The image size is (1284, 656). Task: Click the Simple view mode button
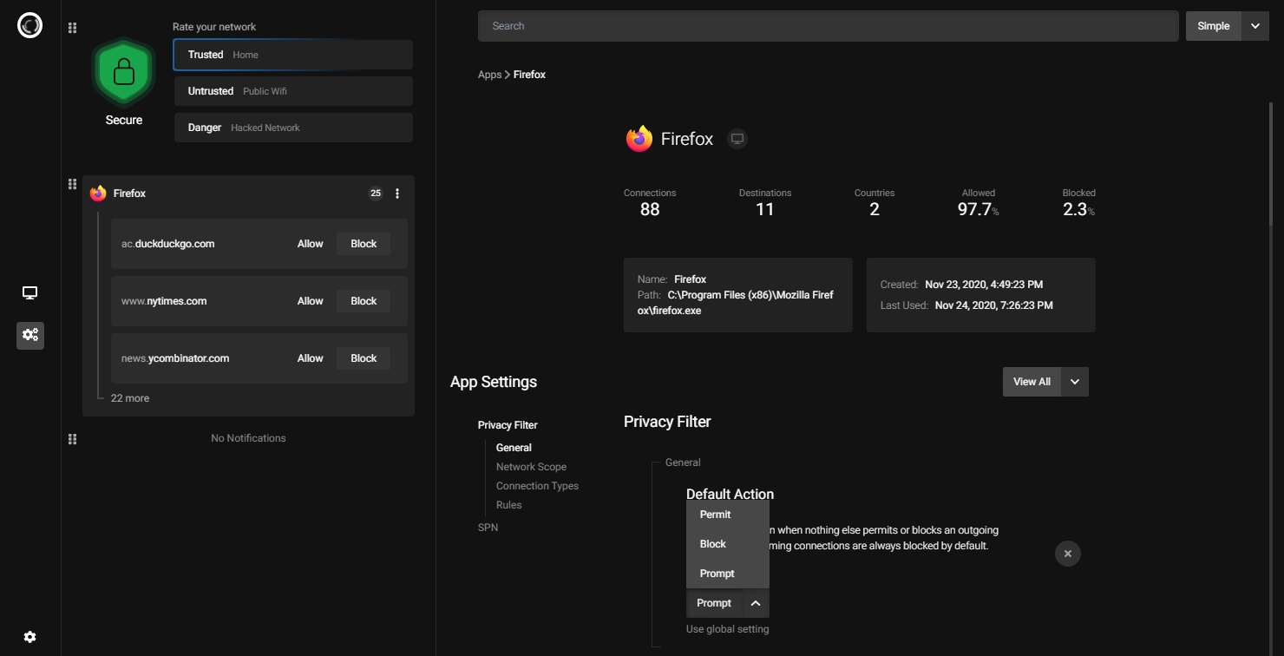pos(1213,26)
